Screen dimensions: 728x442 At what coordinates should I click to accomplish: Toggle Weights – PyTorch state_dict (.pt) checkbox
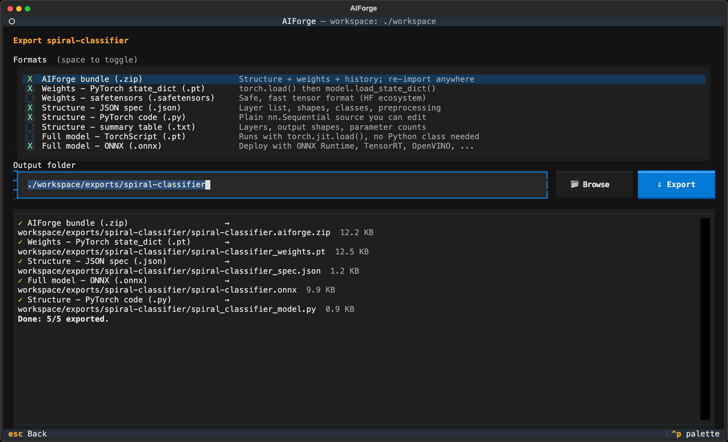click(30, 88)
